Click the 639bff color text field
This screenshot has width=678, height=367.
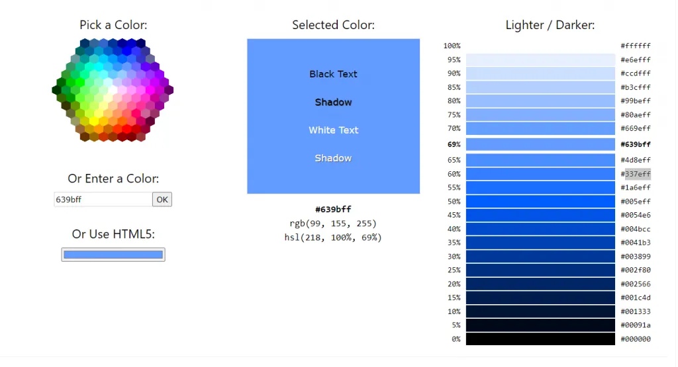(x=103, y=200)
